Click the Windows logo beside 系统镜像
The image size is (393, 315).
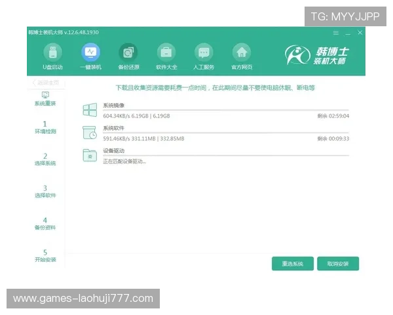tap(90, 110)
